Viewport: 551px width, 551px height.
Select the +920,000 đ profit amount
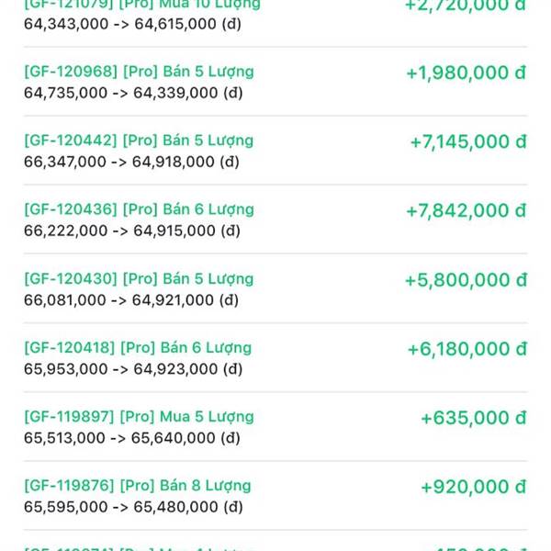click(474, 487)
